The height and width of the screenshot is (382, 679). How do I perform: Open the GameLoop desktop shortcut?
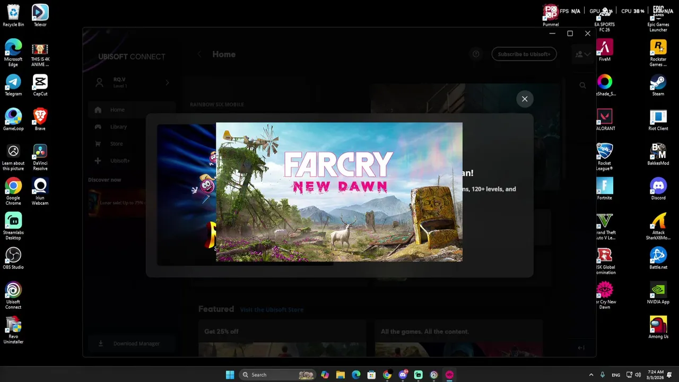(13, 119)
